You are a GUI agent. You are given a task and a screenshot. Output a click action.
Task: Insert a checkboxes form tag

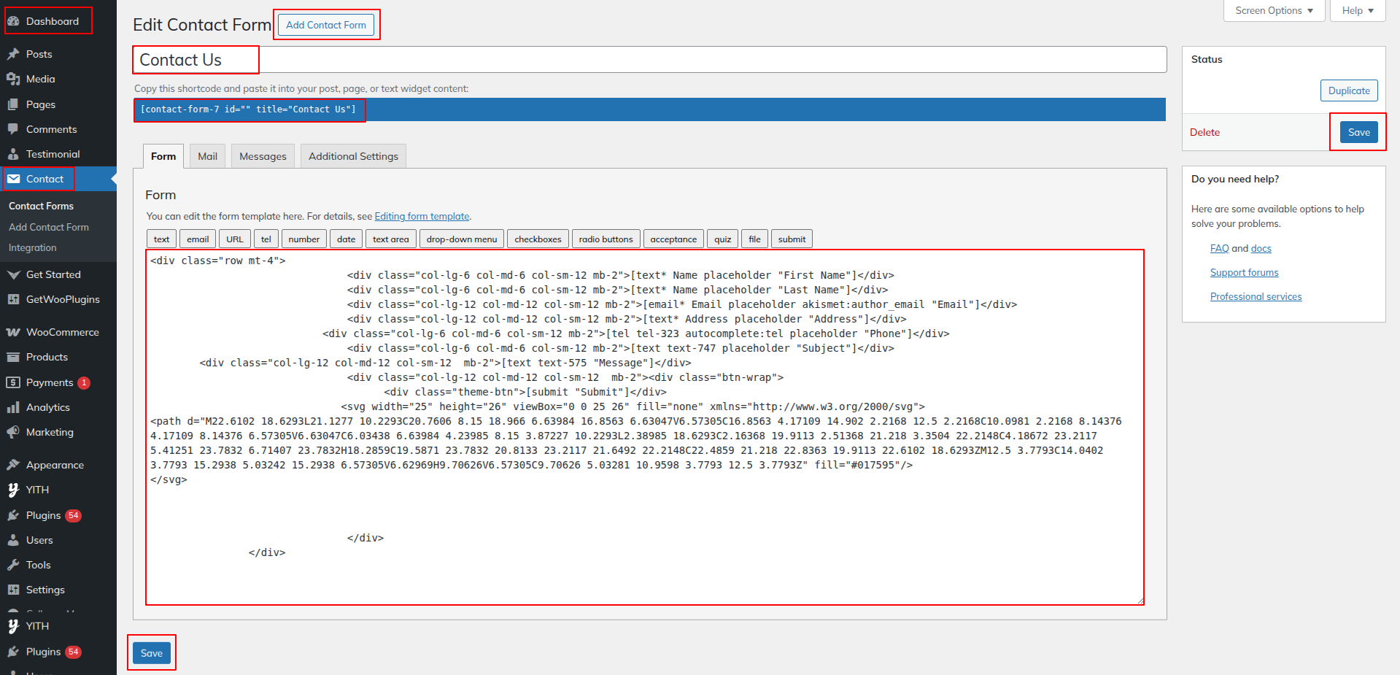point(538,239)
